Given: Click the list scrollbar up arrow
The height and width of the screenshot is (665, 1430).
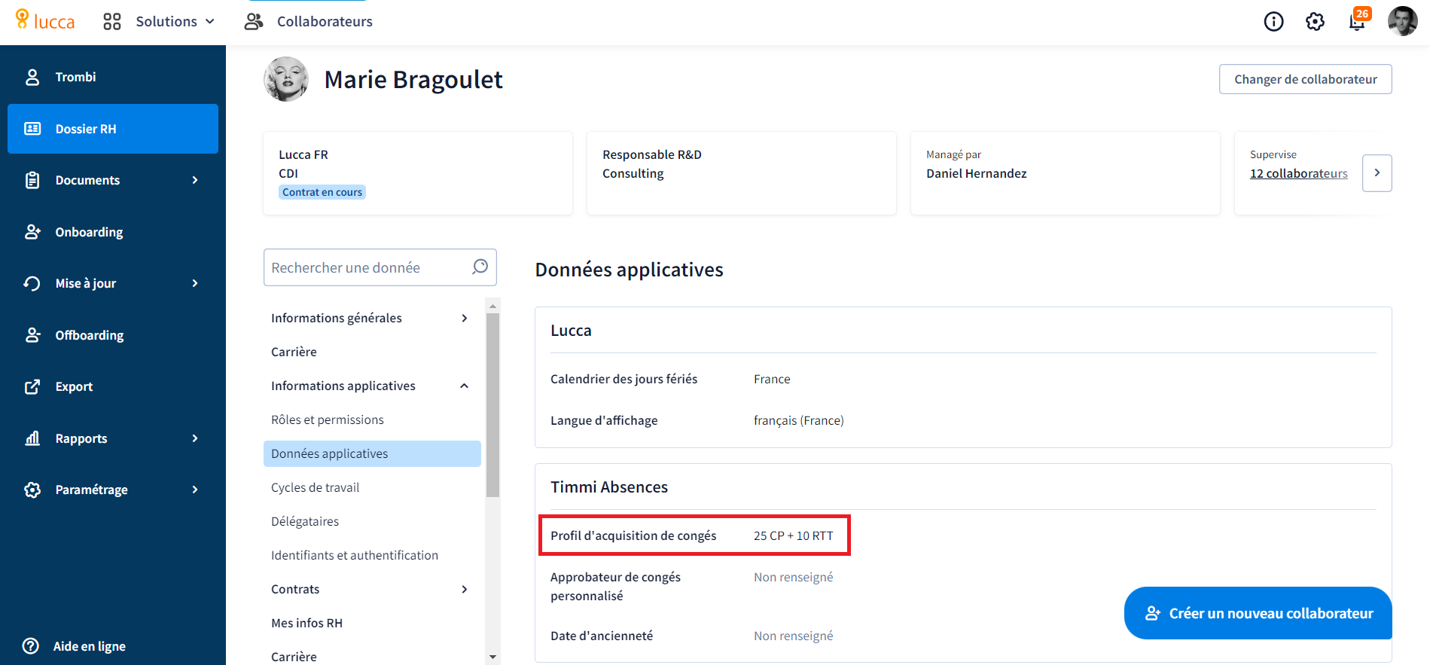Looking at the screenshot, I should click(492, 306).
